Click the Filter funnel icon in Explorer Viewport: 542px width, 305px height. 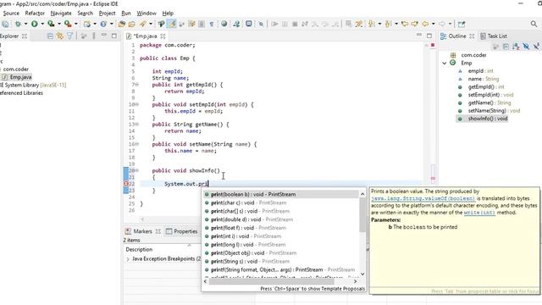tap(69, 36)
